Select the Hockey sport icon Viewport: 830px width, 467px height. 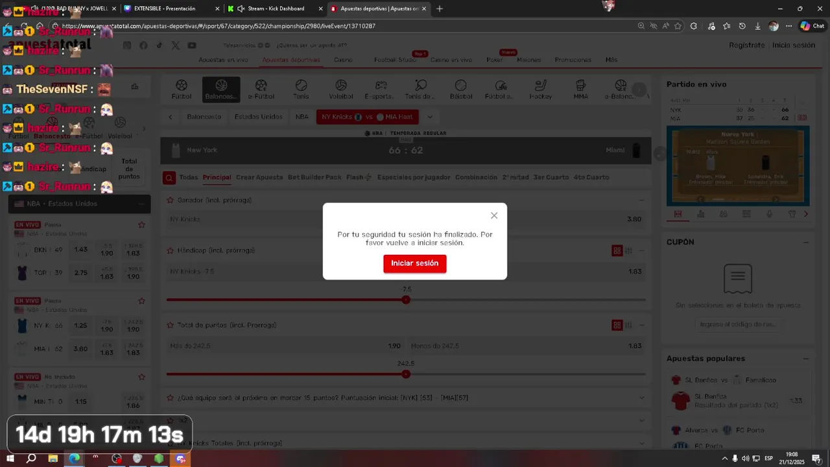(541, 90)
